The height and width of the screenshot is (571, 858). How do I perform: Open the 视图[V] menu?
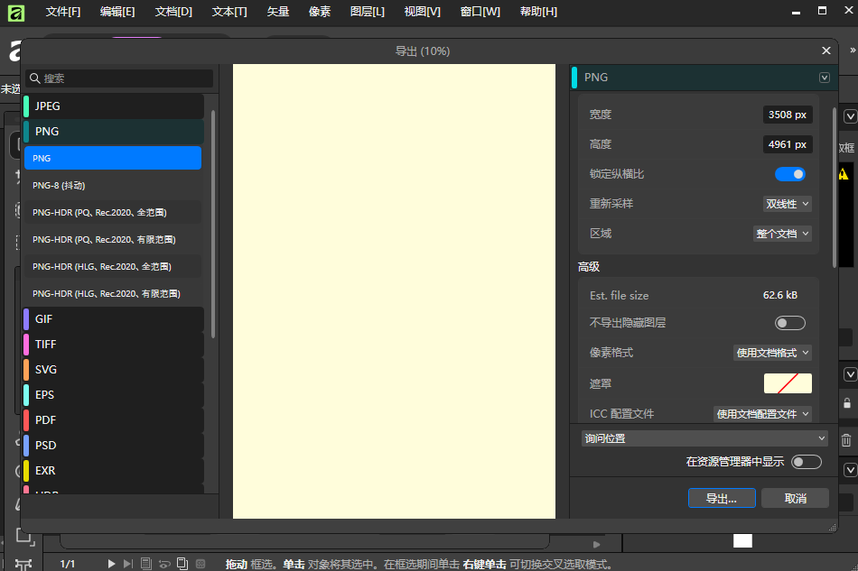(x=422, y=12)
